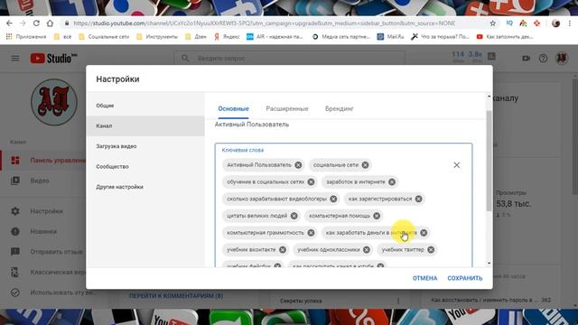Click ПЕРЕЙТИ К КОММЕНТАРИЯМ link

(x=176, y=295)
